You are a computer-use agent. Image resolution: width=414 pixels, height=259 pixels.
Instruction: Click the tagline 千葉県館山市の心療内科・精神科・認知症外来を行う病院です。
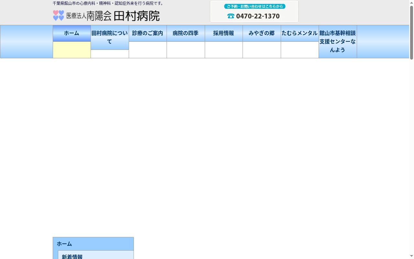[109, 4]
